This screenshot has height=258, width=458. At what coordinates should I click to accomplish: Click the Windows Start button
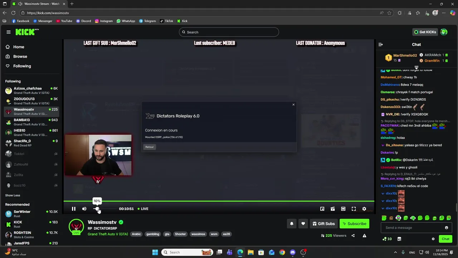click(x=155, y=252)
